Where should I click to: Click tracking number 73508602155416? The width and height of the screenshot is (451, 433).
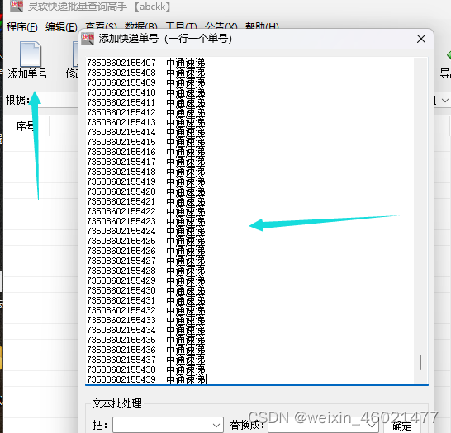pyautogui.click(x=121, y=152)
